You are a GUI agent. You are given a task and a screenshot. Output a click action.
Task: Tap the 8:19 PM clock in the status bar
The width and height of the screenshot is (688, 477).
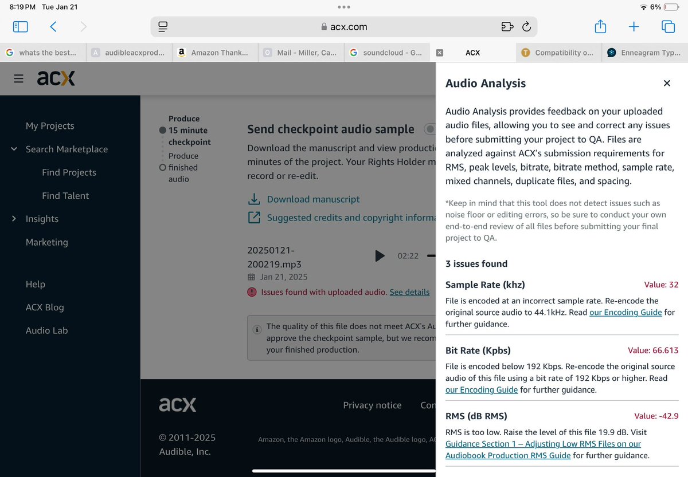click(x=22, y=7)
